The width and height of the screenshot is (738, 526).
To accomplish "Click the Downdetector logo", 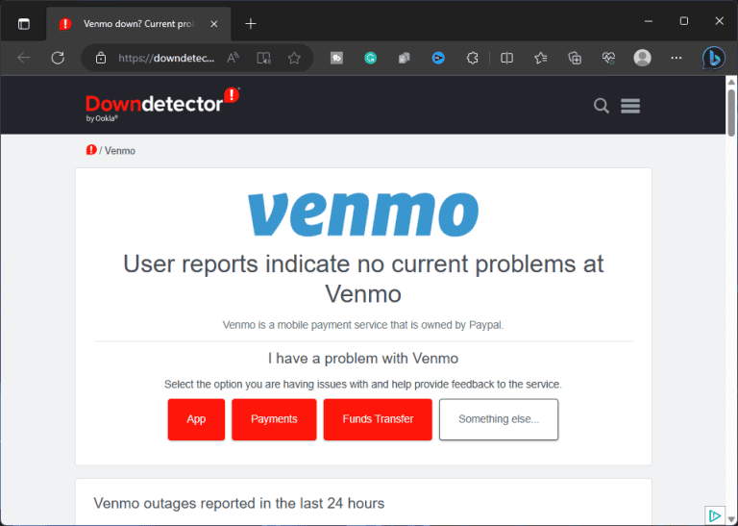I will pos(162,105).
